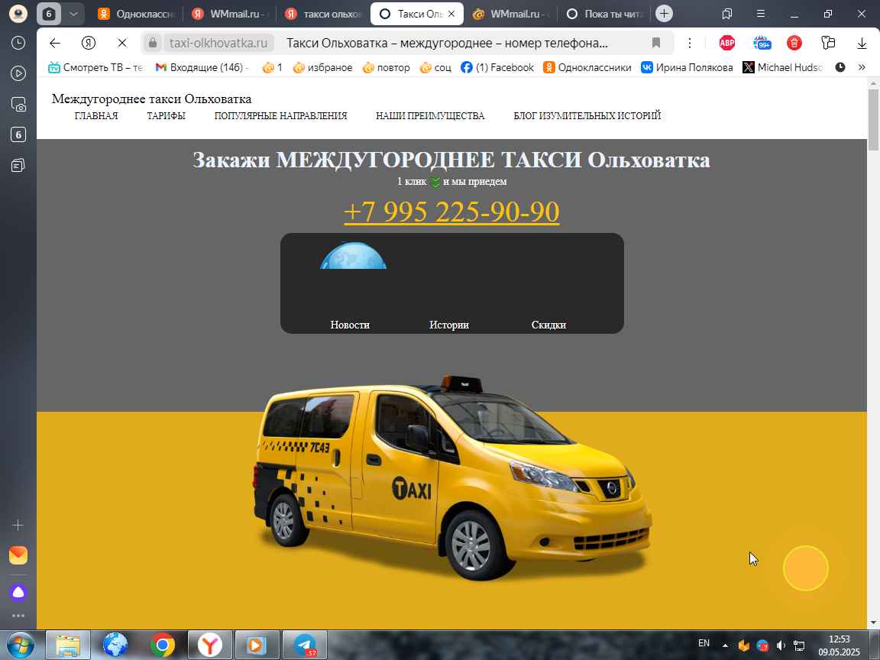
Task: Open the extensions panel icon
Action: 828,43
